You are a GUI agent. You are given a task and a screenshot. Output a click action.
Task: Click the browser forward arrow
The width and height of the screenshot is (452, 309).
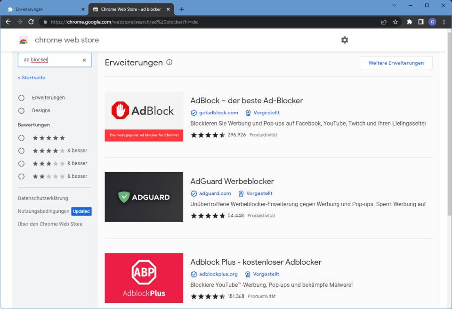tap(19, 22)
